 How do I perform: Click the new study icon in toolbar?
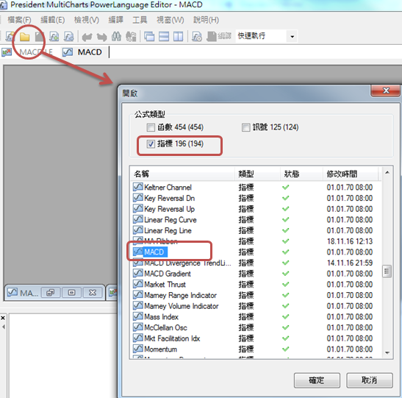[x=10, y=37]
